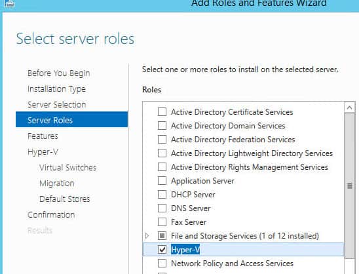Viewport: 359px width, 274px height.
Task: Click File and Storage Services (1 of 12 installed)
Action: [245, 236]
